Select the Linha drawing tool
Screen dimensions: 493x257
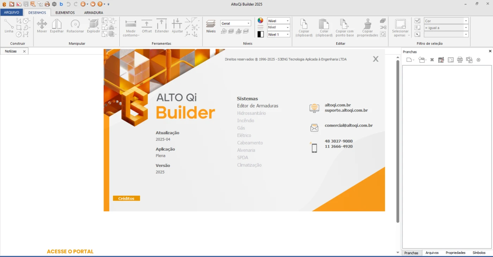pos(9,26)
